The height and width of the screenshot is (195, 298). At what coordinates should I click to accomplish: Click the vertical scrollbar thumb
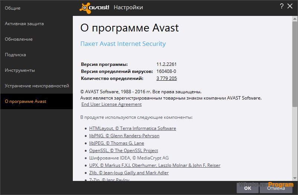click(295, 64)
